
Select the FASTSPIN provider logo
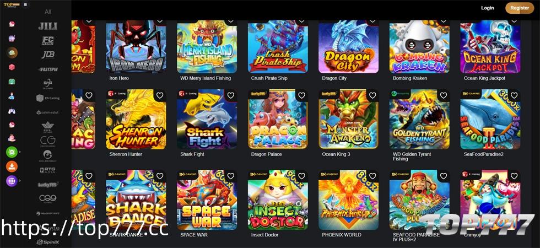tap(48, 69)
